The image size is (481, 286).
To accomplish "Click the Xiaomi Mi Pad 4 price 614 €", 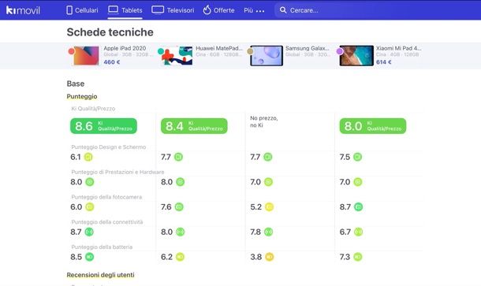I will [384, 62].
